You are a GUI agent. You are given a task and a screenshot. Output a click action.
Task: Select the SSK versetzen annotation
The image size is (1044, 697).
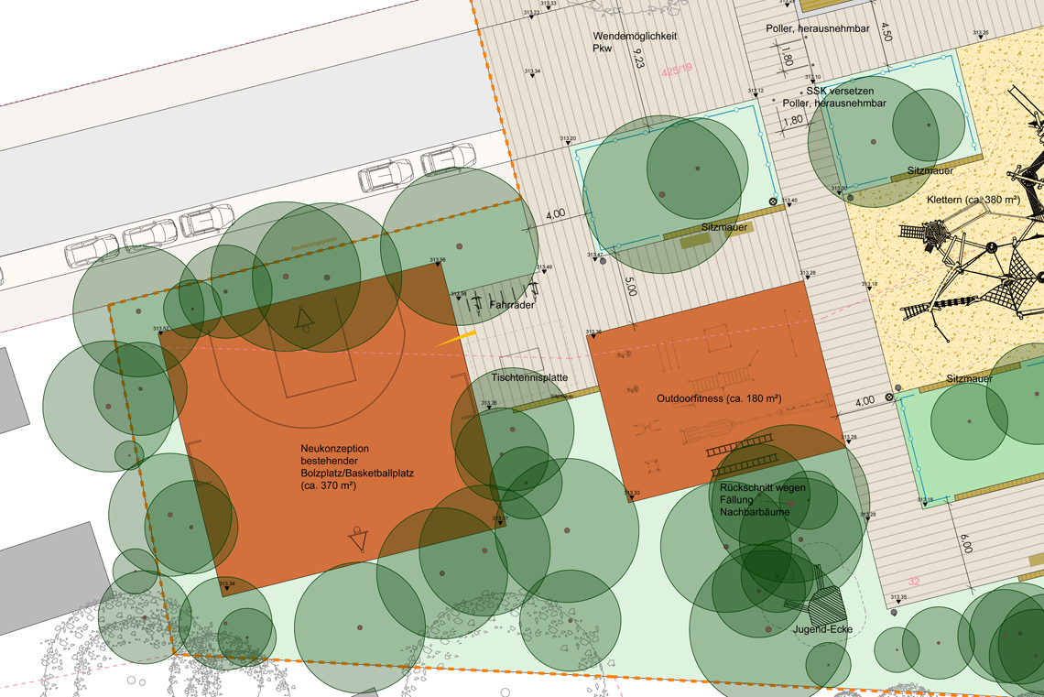coord(840,92)
